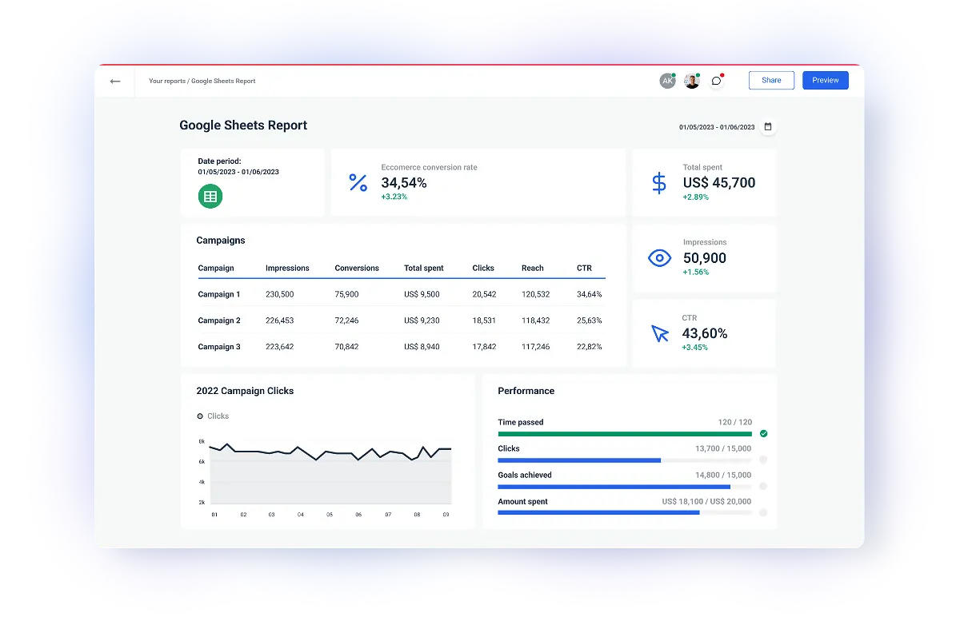This screenshot has width=960, height=621.
Task: Click the AK collaborator avatar
Action: [668, 80]
